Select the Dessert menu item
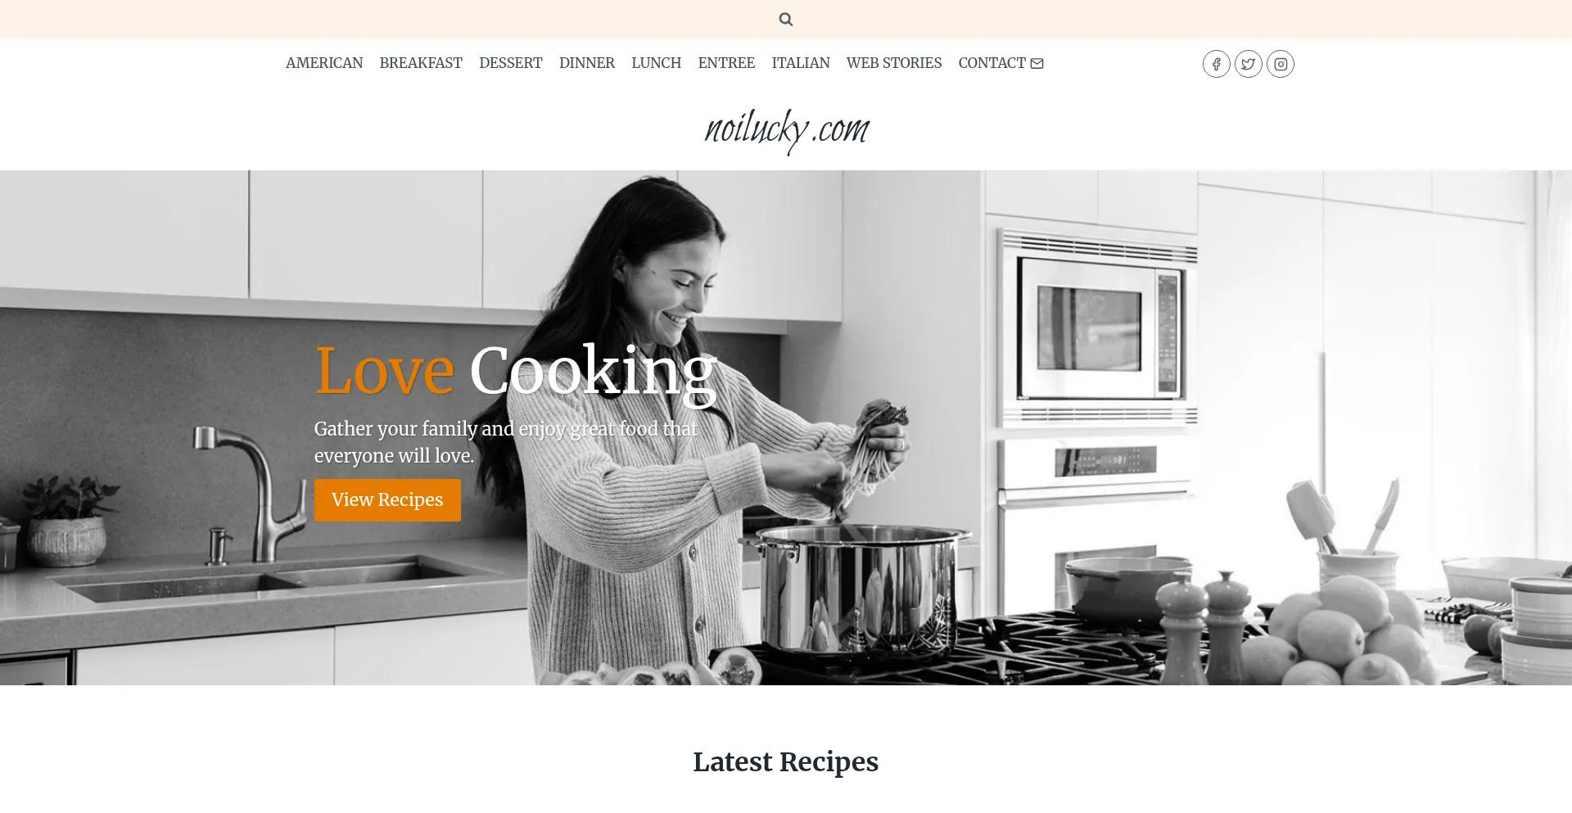Screen dimensions: 1572x813 coord(511,63)
